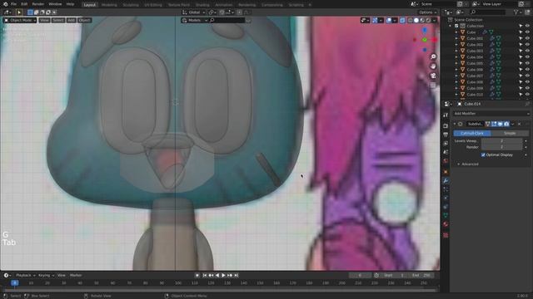
Task: Collapse the Subdivision modifier panel
Action: tap(455, 124)
